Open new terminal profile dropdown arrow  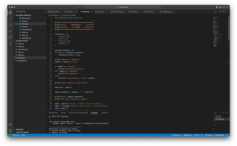click(217, 113)
